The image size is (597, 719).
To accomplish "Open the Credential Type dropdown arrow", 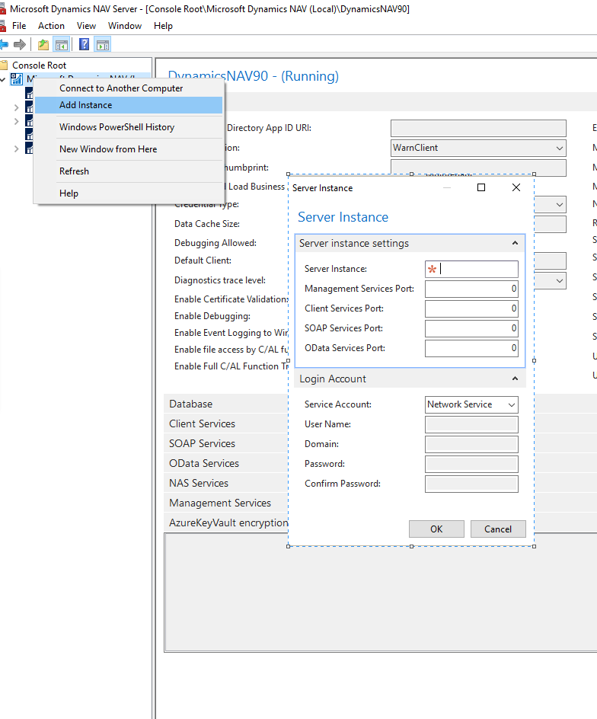I will click(x=560, y=205).
